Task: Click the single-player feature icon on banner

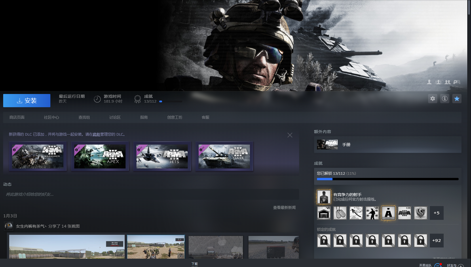Action: pos(429,82)
